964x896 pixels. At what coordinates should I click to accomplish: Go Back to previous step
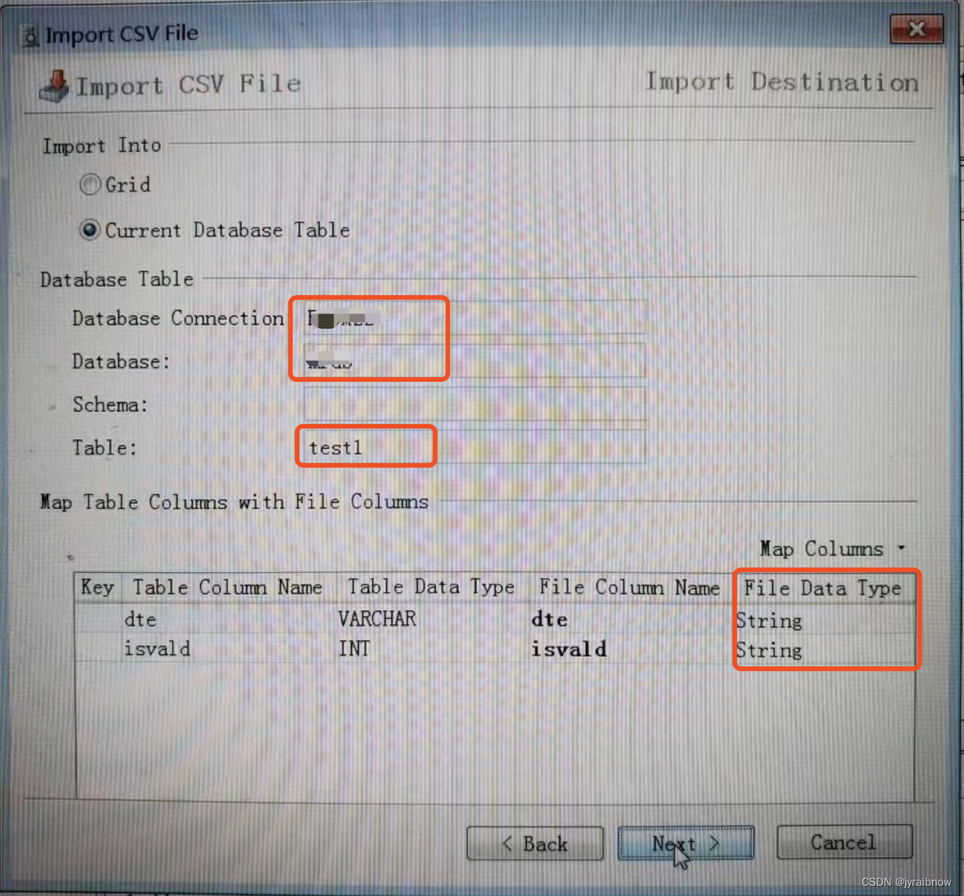535,844
